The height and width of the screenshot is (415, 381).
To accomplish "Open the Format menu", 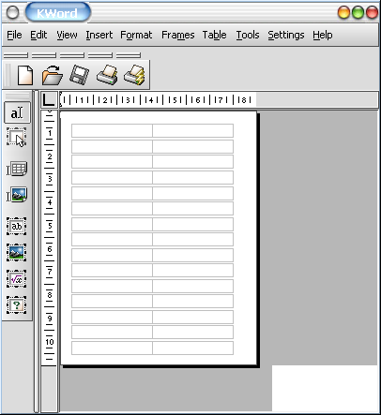I will (x=136, y=35).
